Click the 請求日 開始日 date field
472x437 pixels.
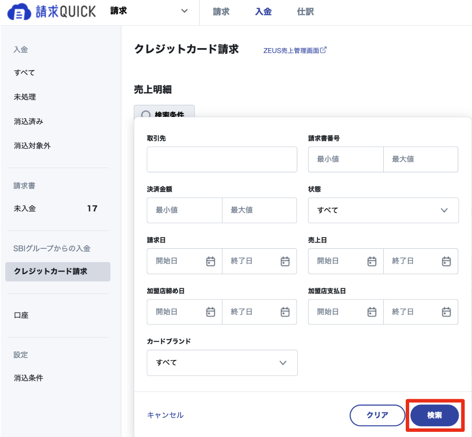pos(185,261)
